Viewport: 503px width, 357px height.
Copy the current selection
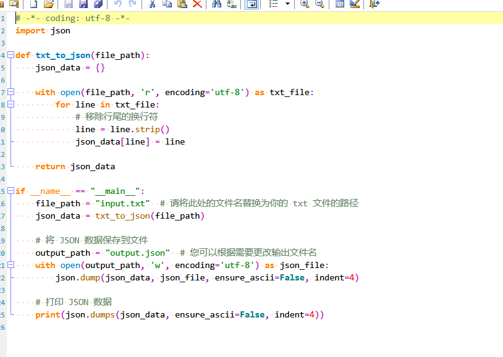tap(166, 4)
